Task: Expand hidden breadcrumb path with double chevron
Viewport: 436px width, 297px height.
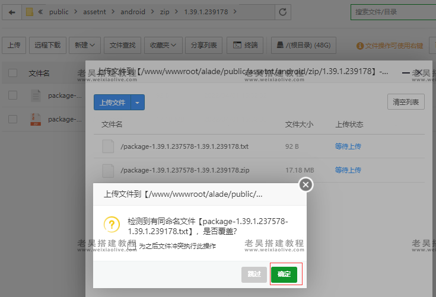Action: pyautogui.click(x=40, y=12)
